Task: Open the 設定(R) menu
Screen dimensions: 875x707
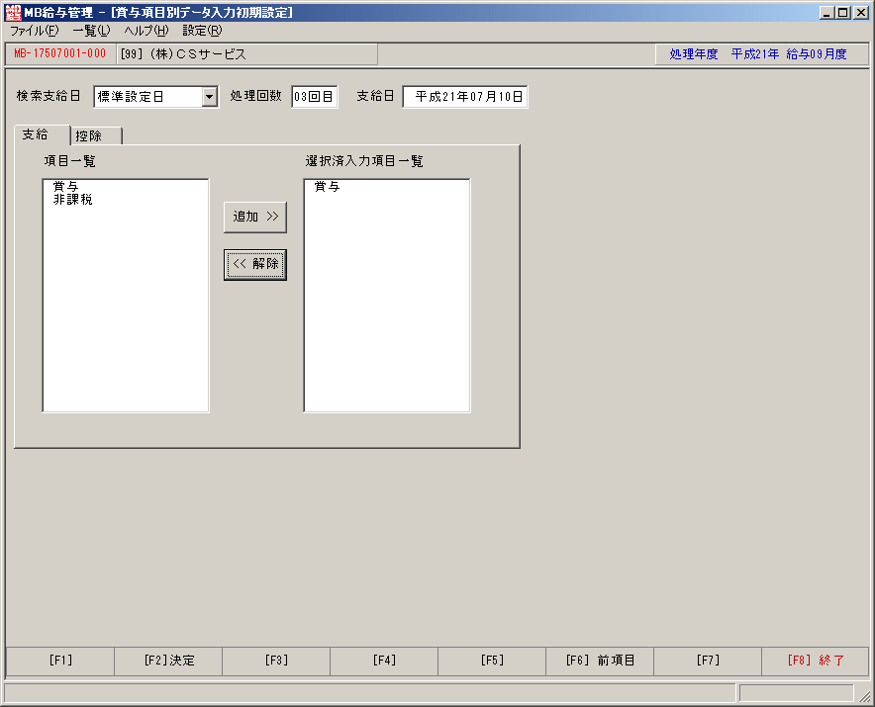Action: click(x=202, y=31)
